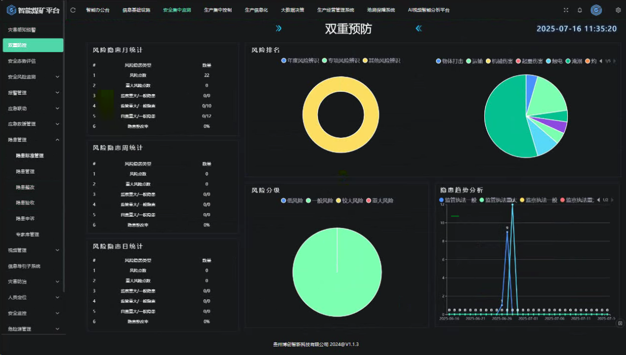Screen dimensions: 626x355
Task: Open the notification bell
Action: 580,10
